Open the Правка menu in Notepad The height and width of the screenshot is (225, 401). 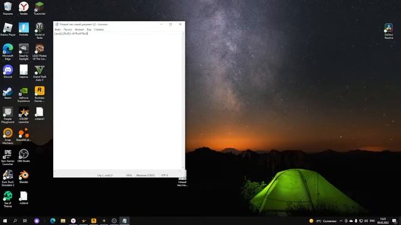pyautogui.click(x=68, y=29)
